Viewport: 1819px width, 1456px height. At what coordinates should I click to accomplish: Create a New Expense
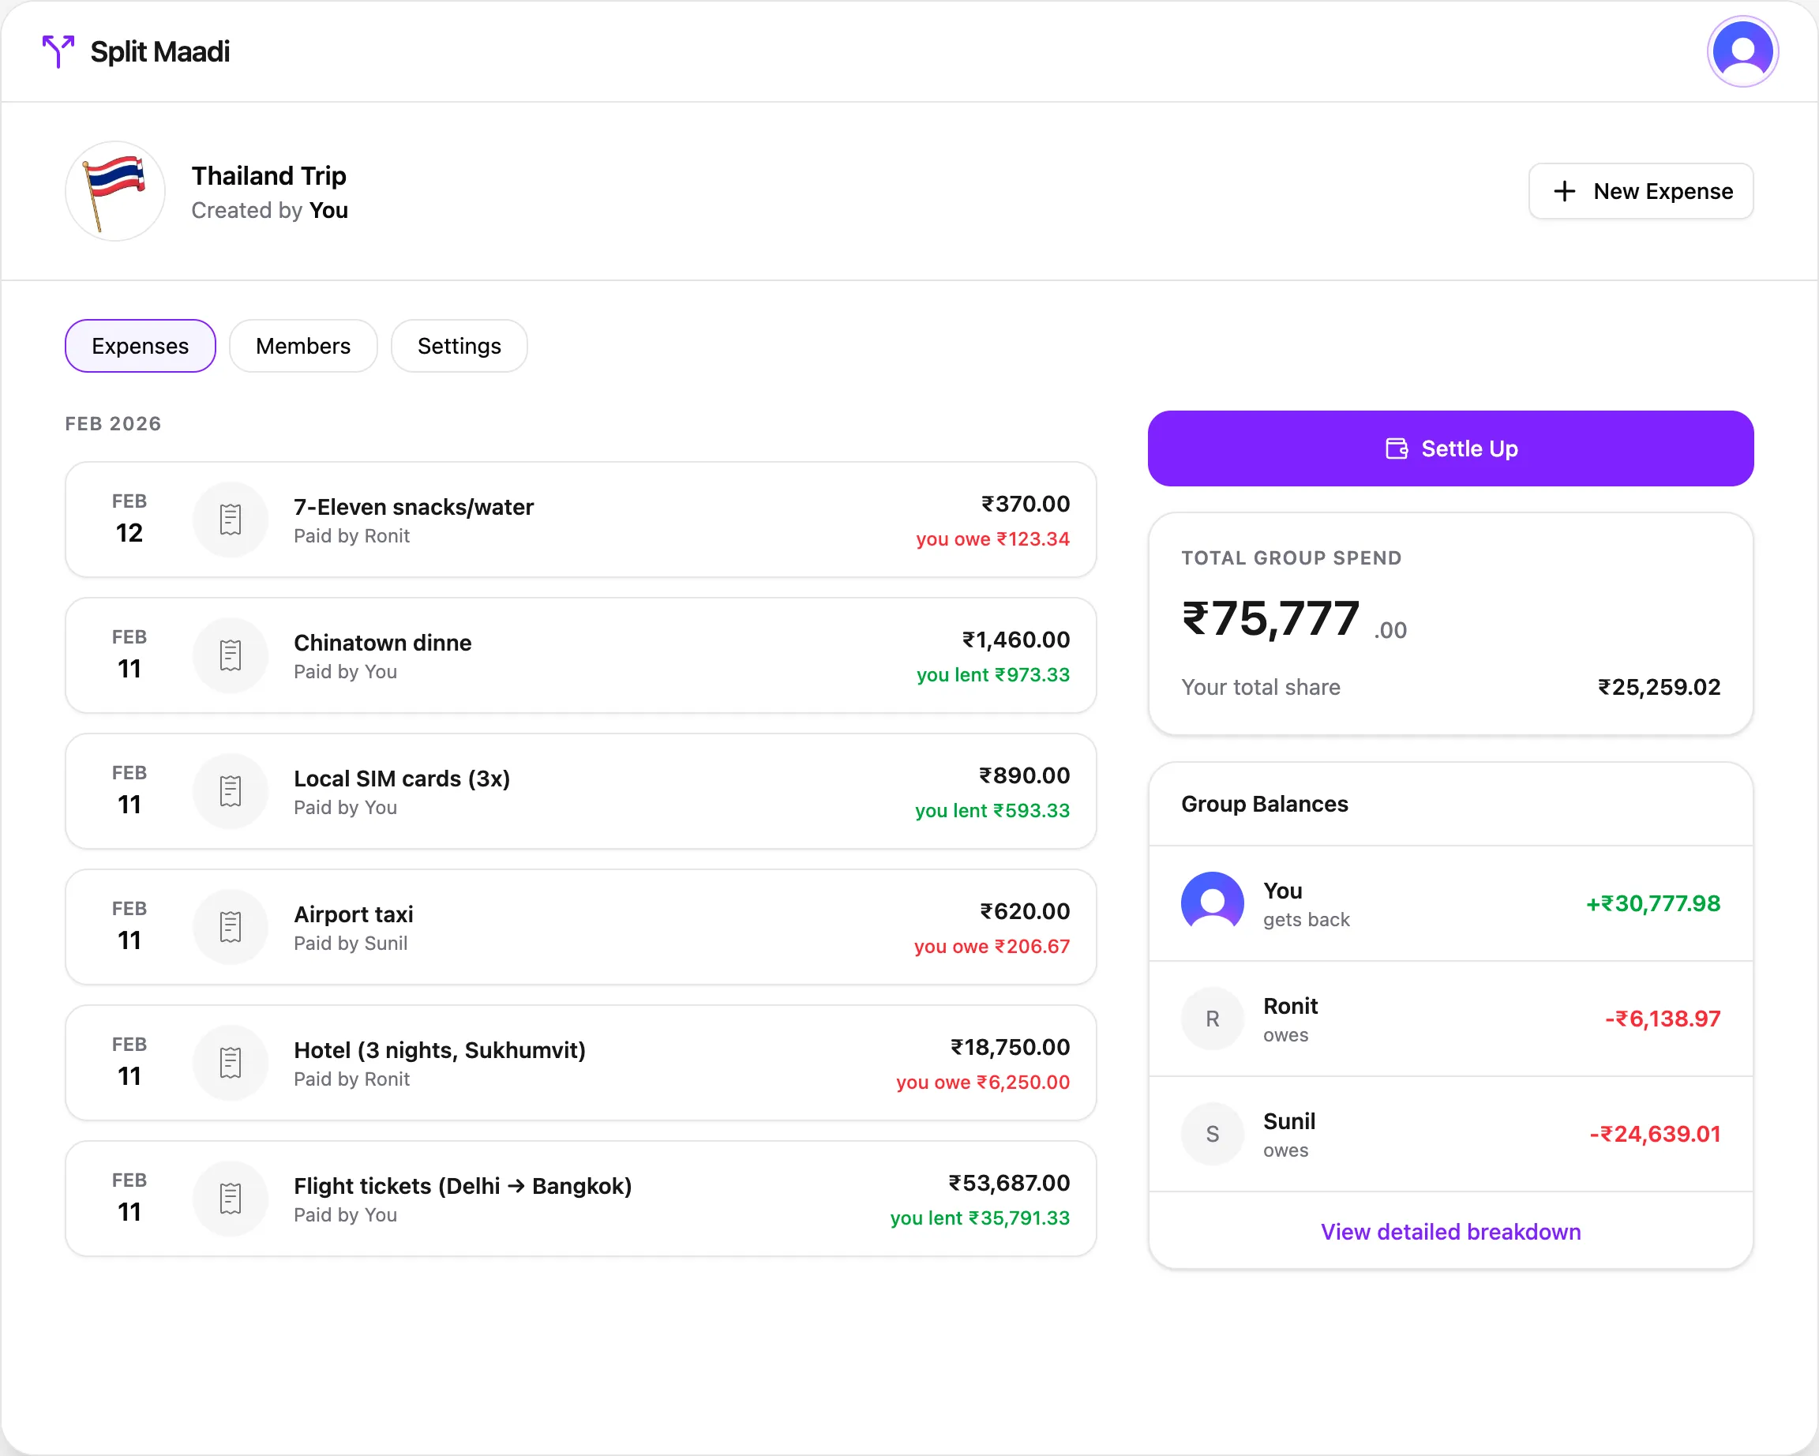[1640, 190]
